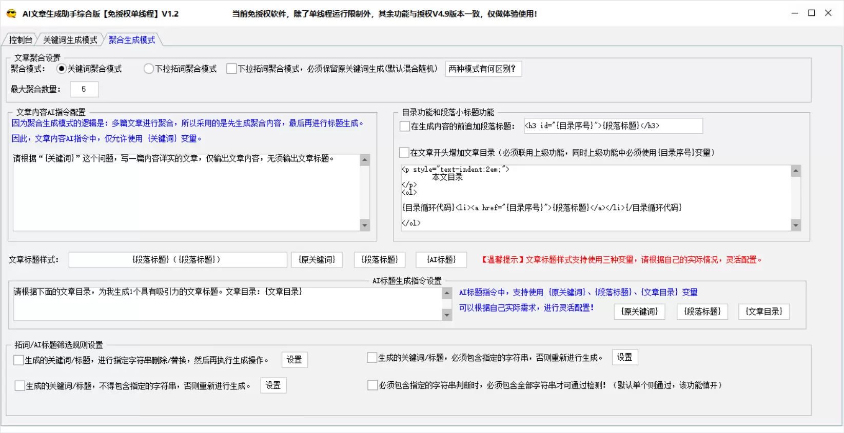Switch to the 控制台 tab
This screenshot has height=433, width=844.
(21, 40)
